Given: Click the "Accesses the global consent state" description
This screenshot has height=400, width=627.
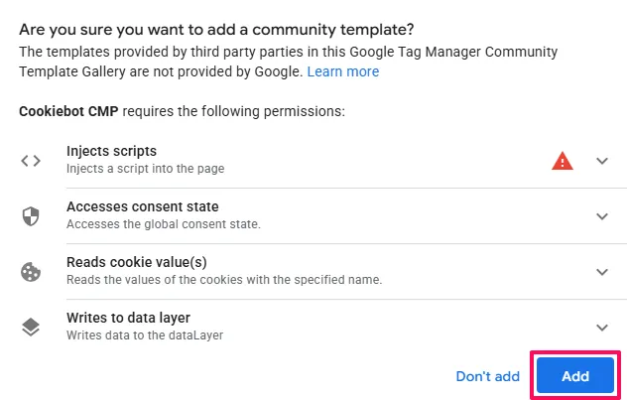Looking at the screenshot, I should 164,224.
